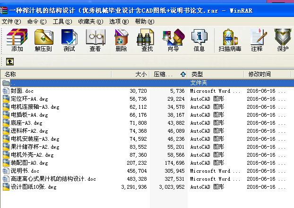Click the 文件夹 type label
Screen dimensions: 294x208
[199, 83]
